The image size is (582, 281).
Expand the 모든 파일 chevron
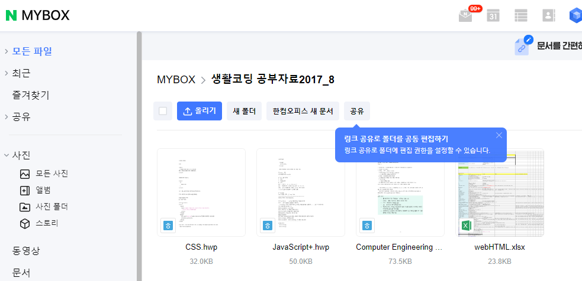click(7, 51)
